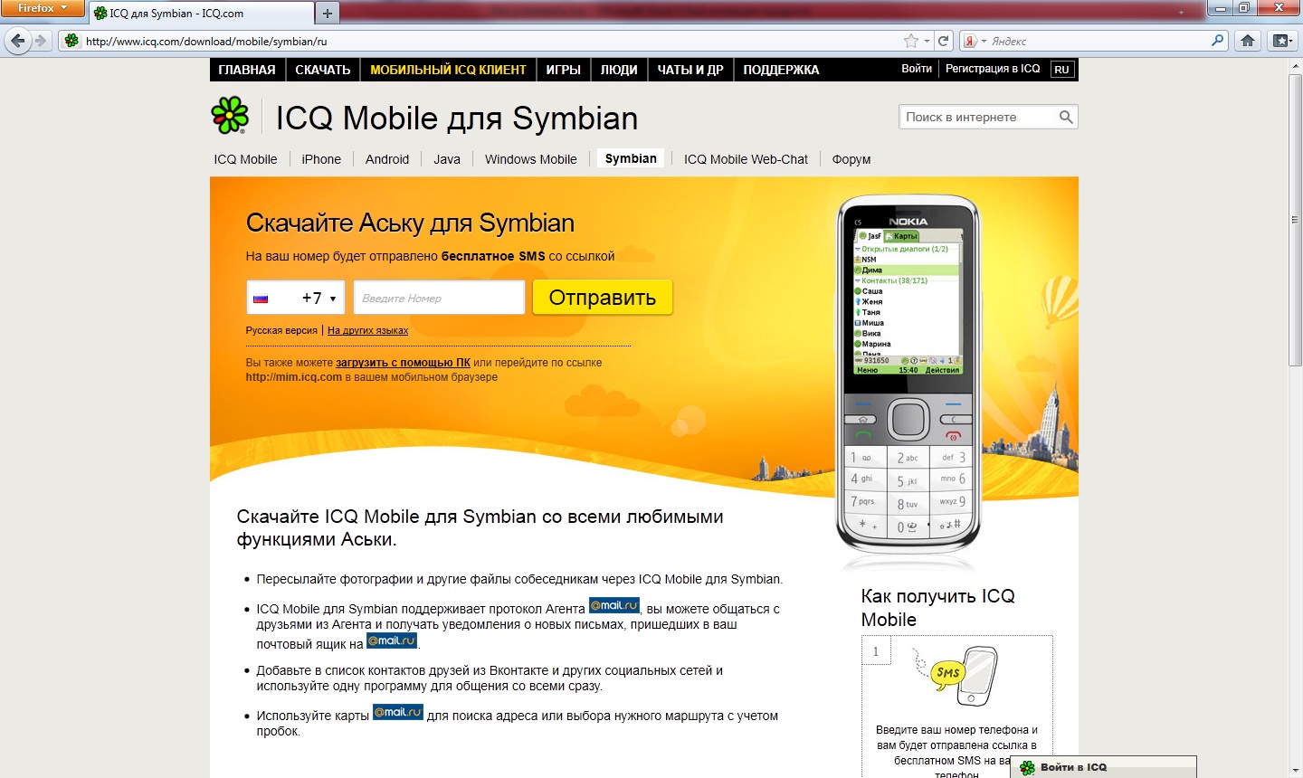This screenshot has width=1303, height=778.
Task: Click the 'Скачайте Аську для Symbian' heading
Action: pyautogui.click(x=410, y=223)
